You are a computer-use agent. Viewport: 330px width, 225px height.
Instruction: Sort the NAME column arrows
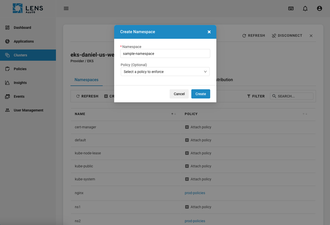[x=174, y=114]
